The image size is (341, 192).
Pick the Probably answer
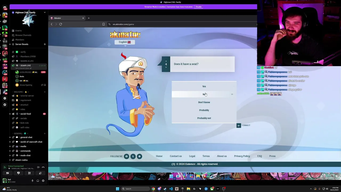tap(204, 110)
